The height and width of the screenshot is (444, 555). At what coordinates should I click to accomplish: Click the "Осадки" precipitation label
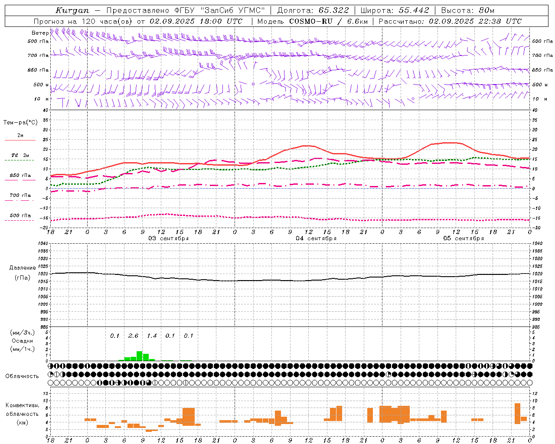point(23,341)
